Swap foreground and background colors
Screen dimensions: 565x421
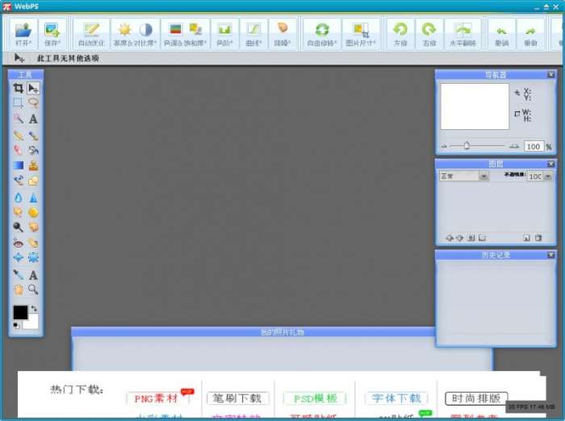34,309
